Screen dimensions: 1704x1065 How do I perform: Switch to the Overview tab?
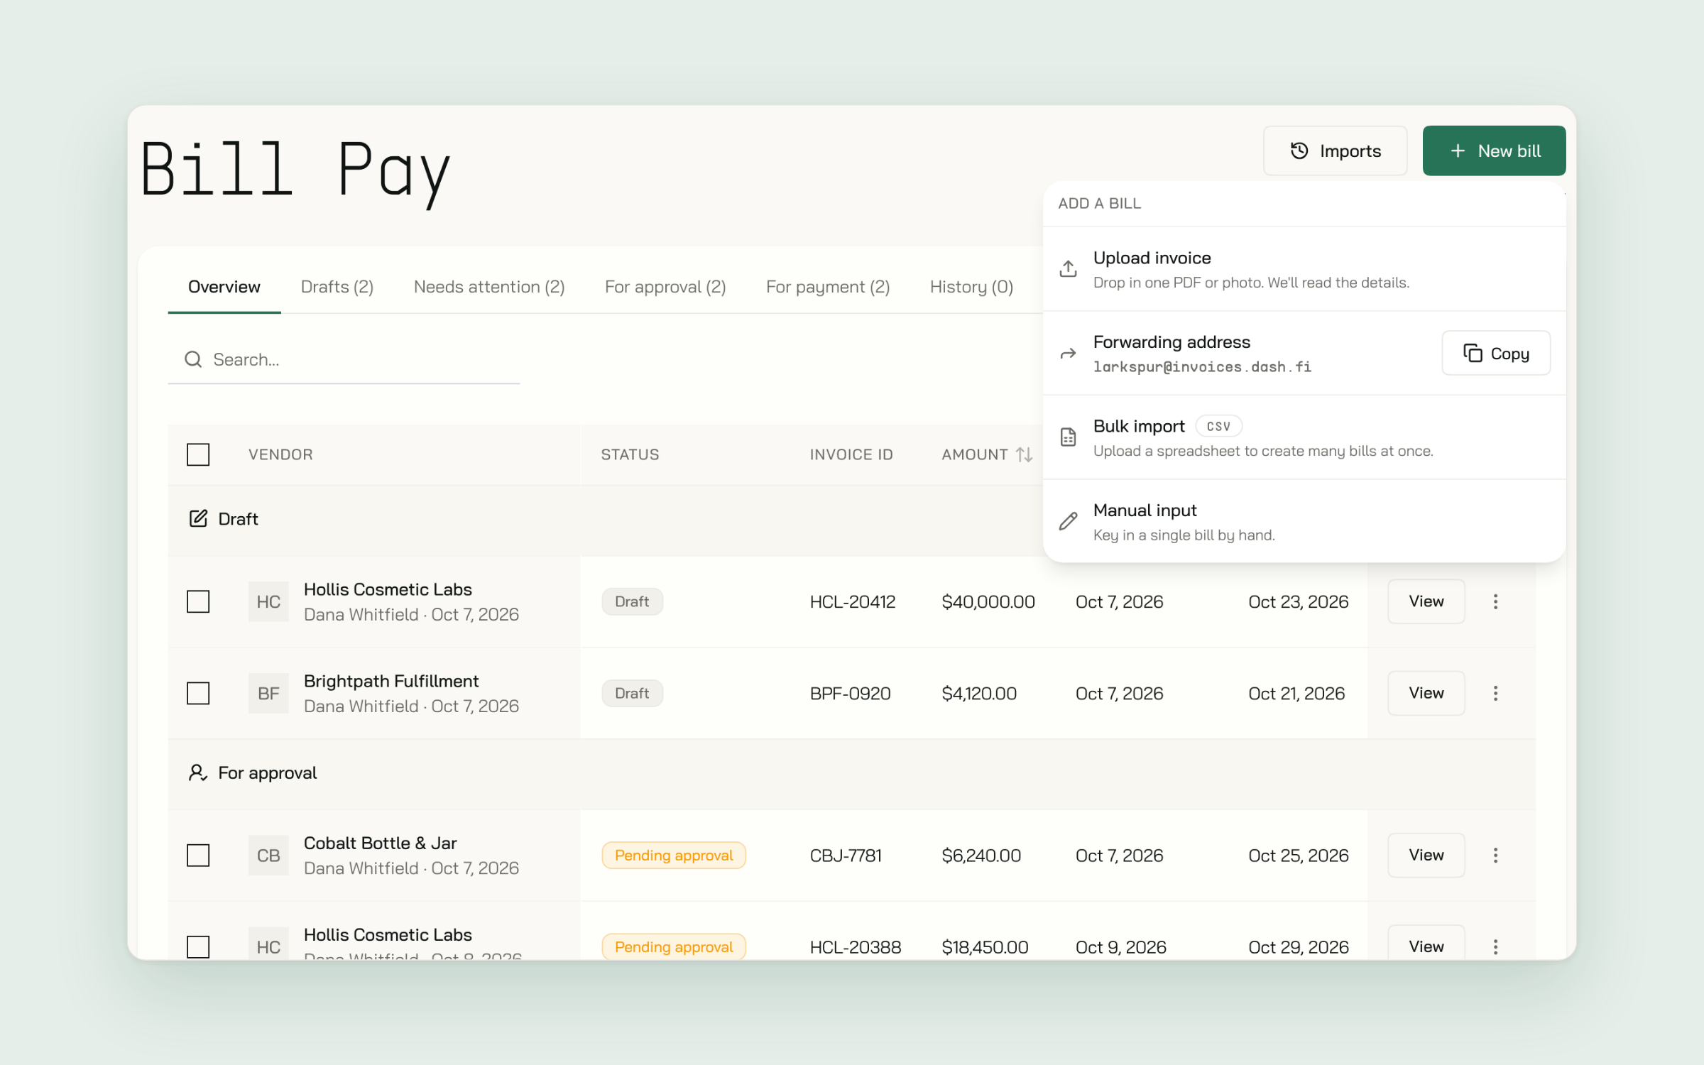point(224,287)
